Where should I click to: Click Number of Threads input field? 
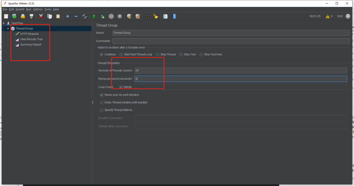point(241,70)
